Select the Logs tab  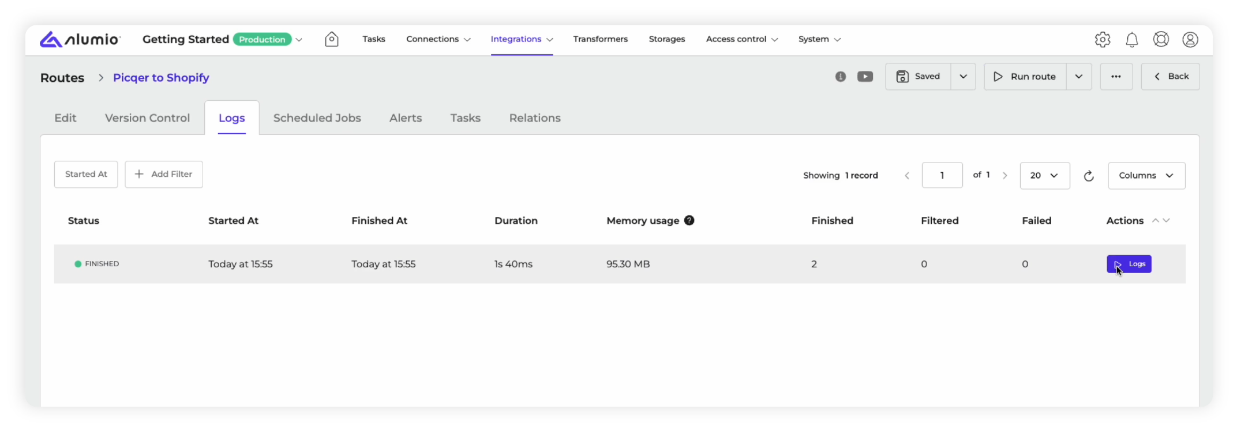click(x=232, y=118)
